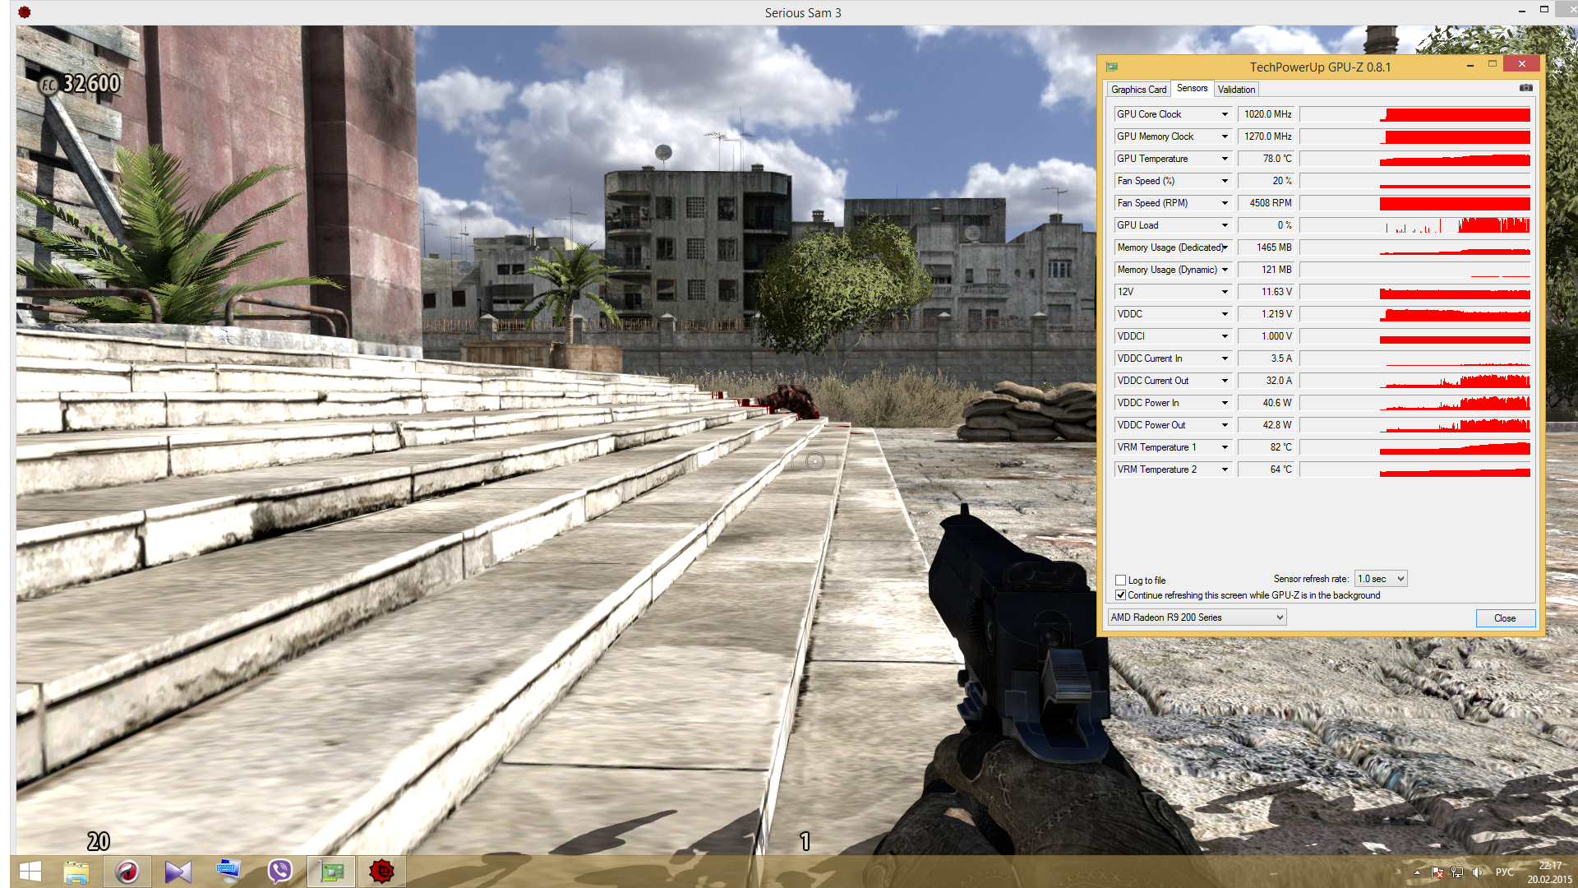Click the volume speaker tray icon
Screen dimensions: 1578x888
click(x=1478, y=872)
